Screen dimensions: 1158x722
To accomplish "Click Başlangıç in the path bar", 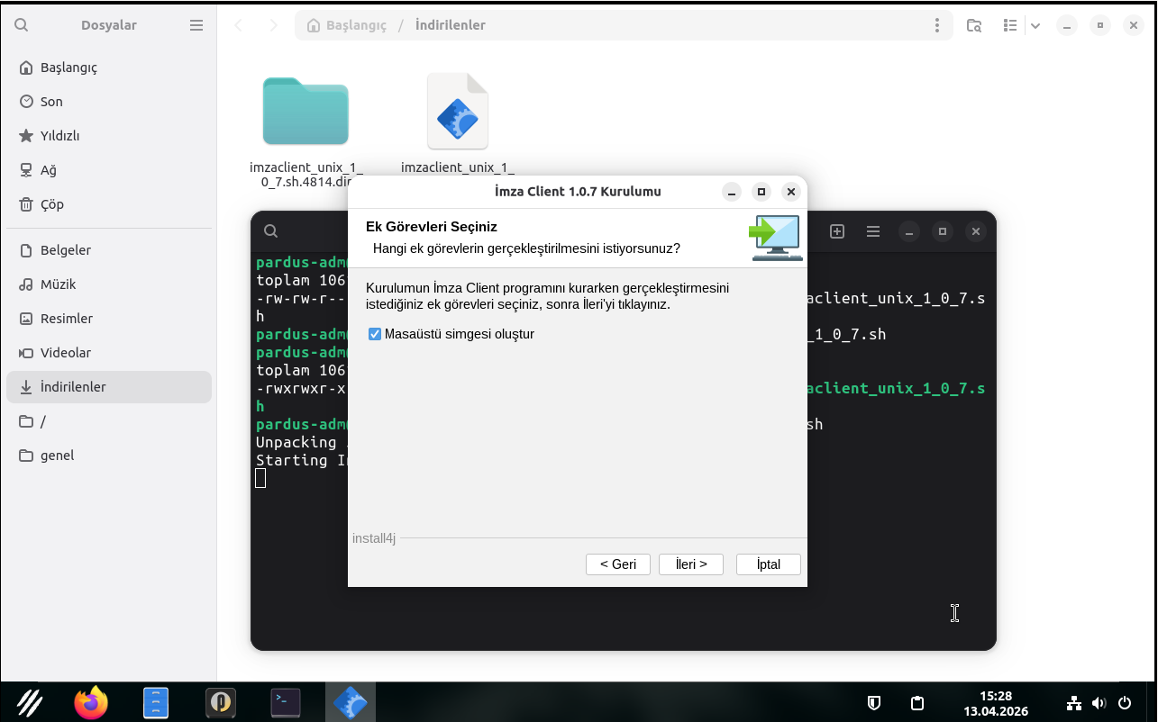I will tap(347, 25).
